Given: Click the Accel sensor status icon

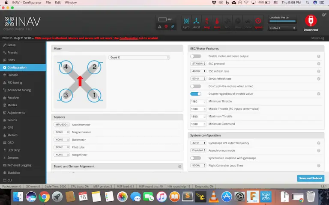Looking at the screenshot, I should point(197,22).
